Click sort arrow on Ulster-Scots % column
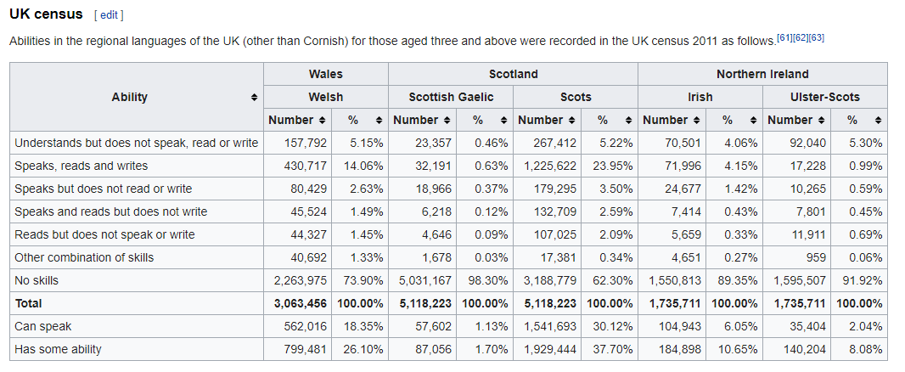Viewport: 905px width, 372px height. [878, 121]
